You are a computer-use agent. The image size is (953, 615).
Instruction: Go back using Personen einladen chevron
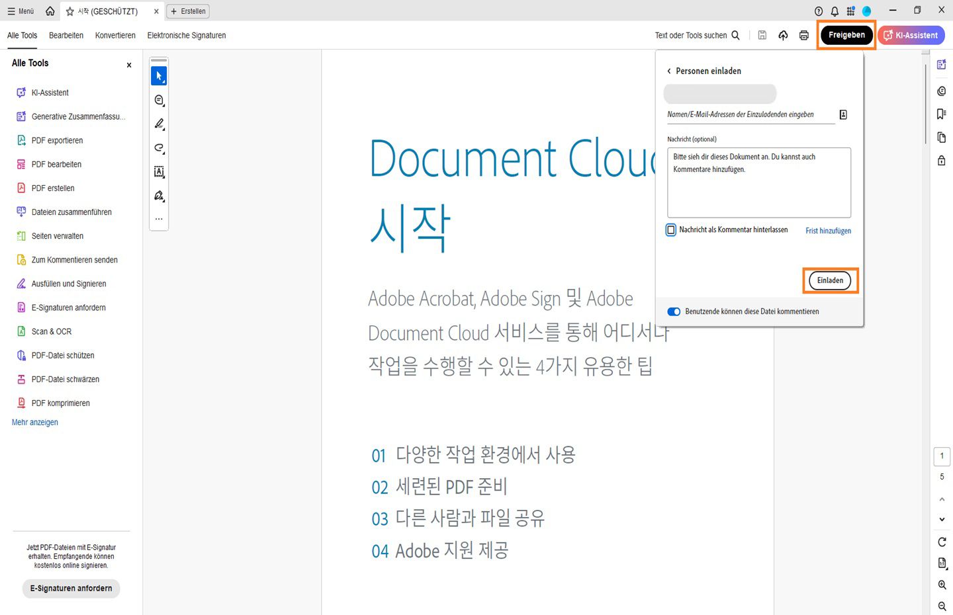tap(669, 71)
